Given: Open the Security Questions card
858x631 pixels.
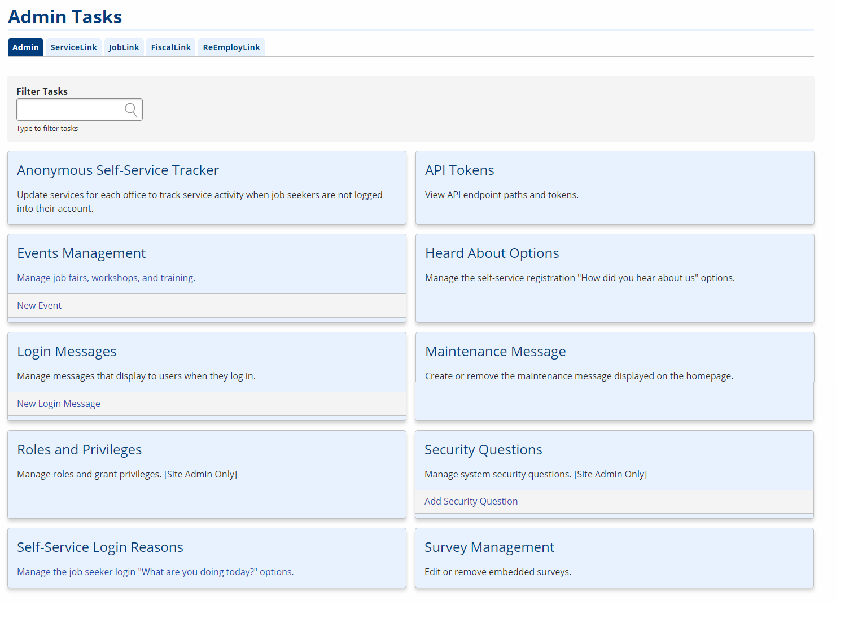Looking at the screenshot, I should (x=483, y=449).
